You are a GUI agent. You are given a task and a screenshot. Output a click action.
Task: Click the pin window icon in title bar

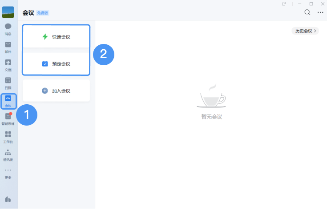click(284, 4)
